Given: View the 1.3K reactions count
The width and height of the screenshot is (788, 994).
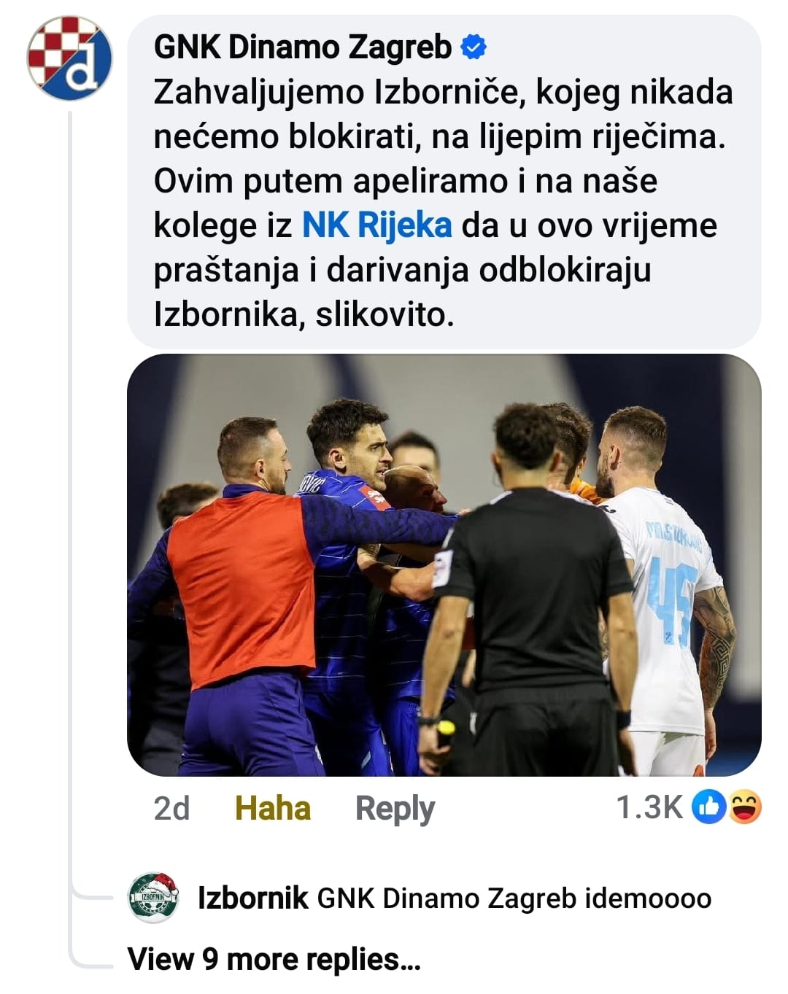Looking at the screenshot, I should tap(649, 807).
